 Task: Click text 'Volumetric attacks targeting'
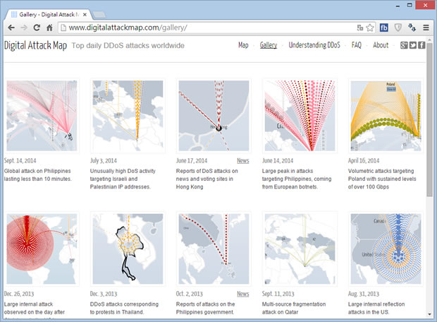coord(381,171)
